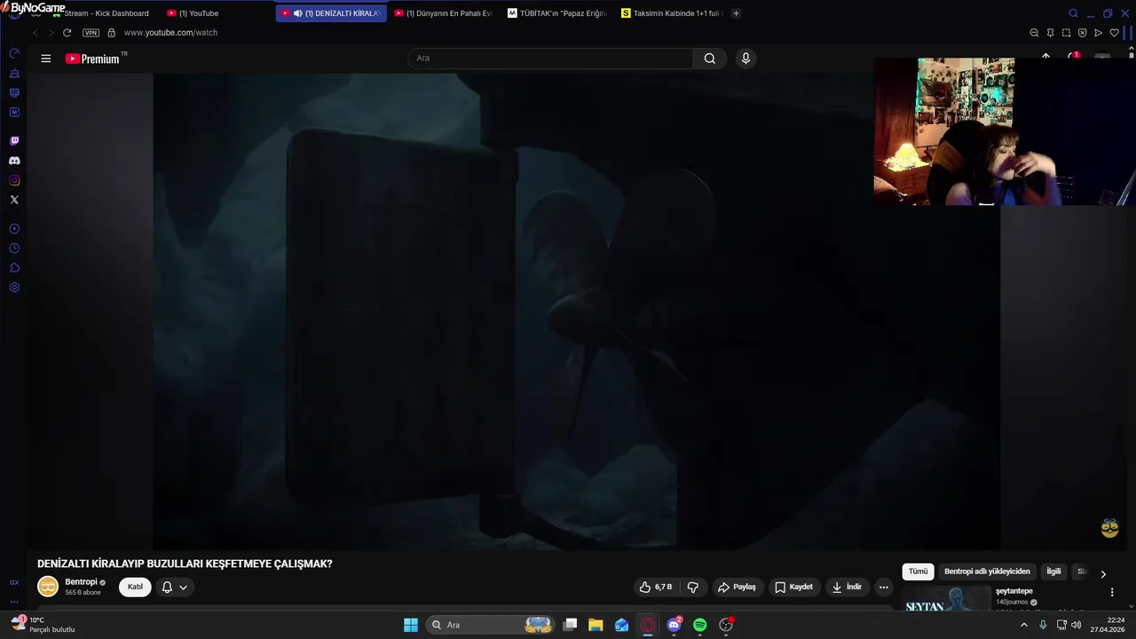The image size is (1136, 639).
Task: Open Discord from the browser sidebar
Action: point(14,161)
